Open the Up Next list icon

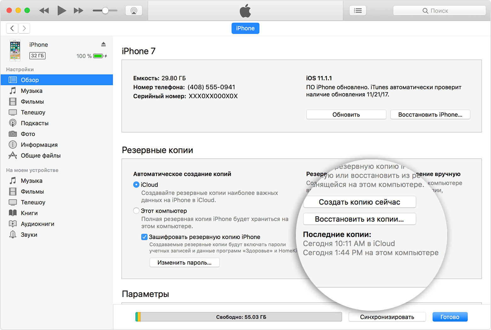pyautogui.click(x=358, y=11)
